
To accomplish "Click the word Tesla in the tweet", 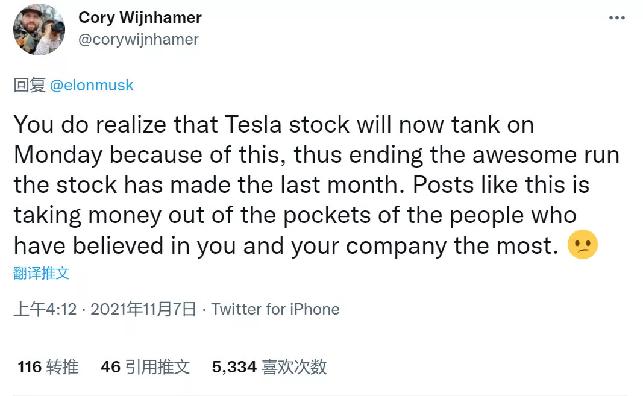I will tap(253, 124).
